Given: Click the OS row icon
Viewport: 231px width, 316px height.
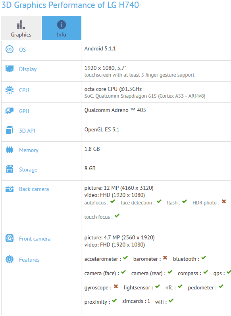Looking at the screenshot, I should pos(10,49).
